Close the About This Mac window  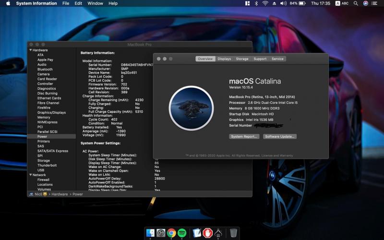[159, 59]
